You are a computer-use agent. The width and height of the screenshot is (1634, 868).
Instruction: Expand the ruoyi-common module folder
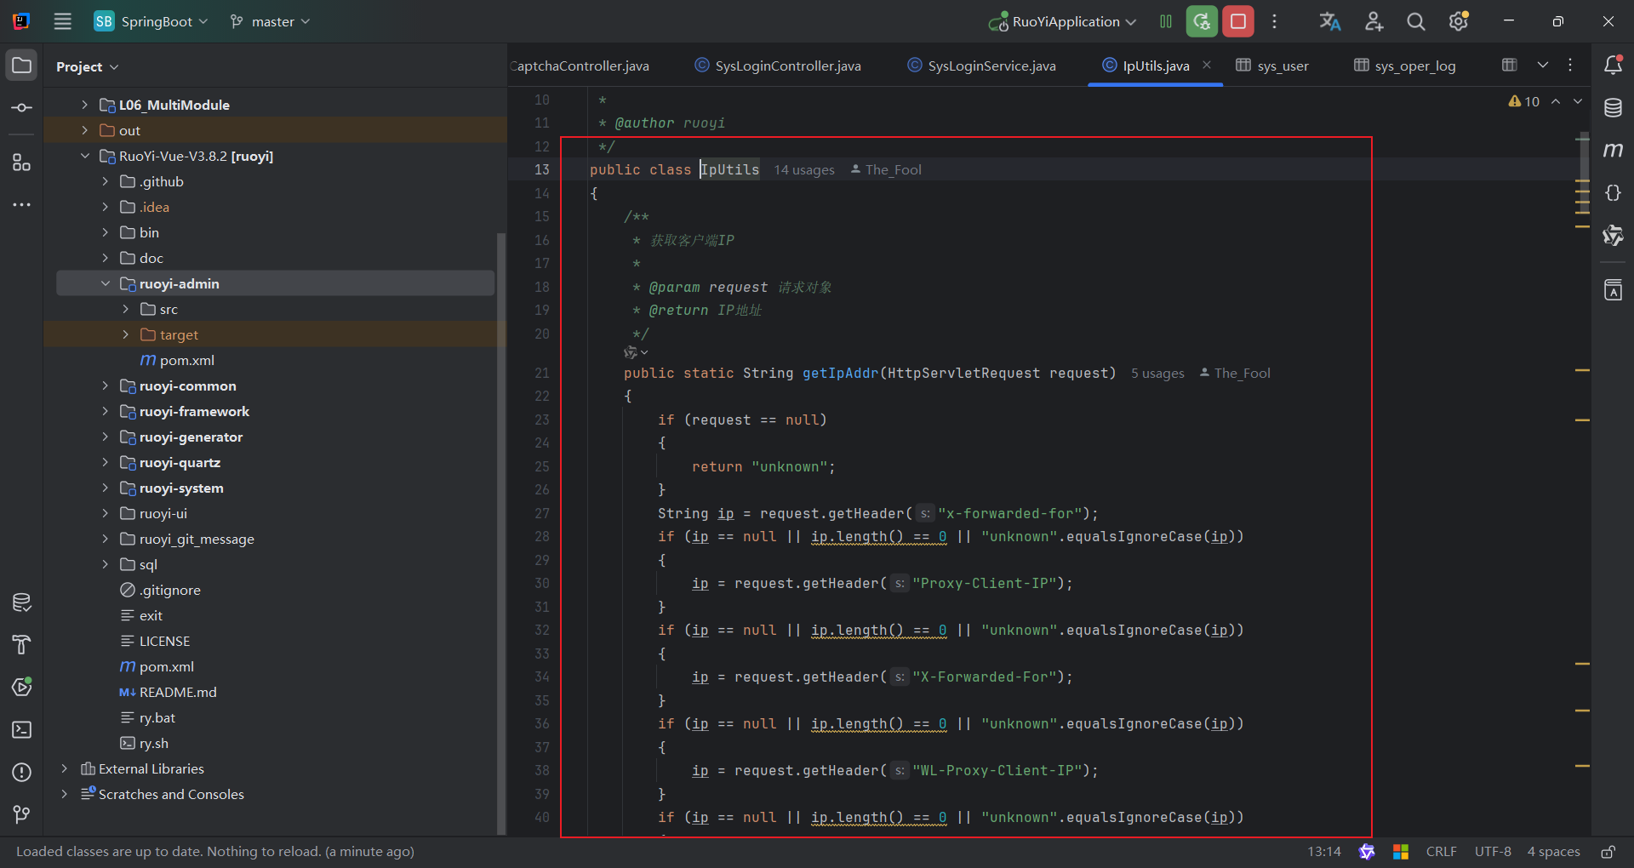point(106,386)
